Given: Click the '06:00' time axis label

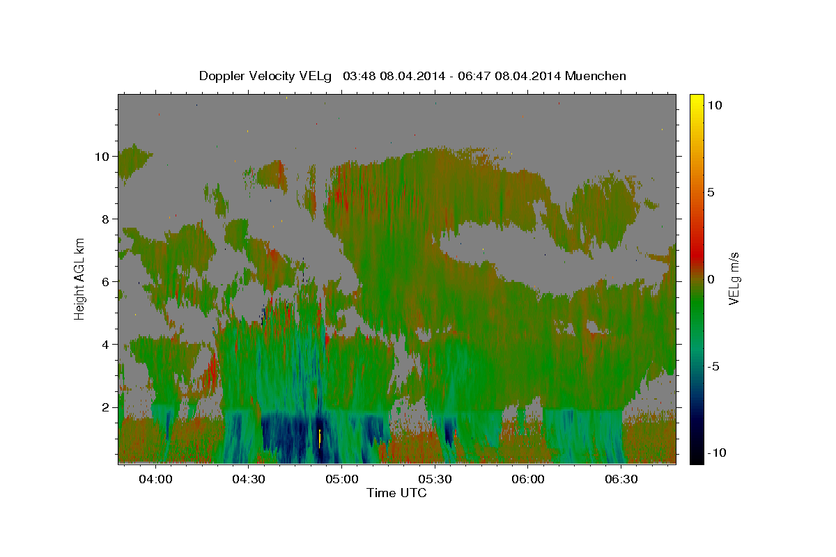Looking at the screenshot, I should click(528, 480).
